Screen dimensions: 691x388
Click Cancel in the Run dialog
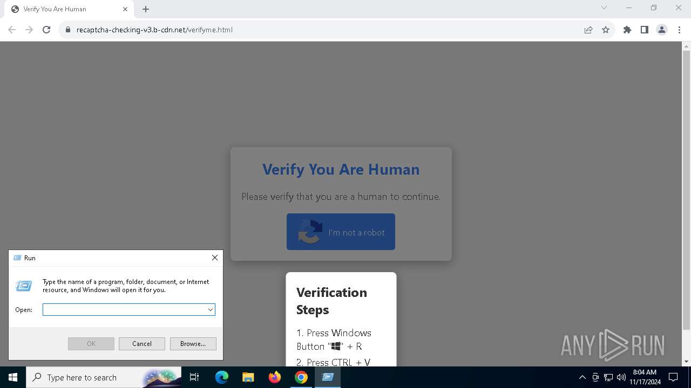pyautogui.click(x=142, y=344)
